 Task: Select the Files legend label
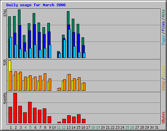pos(163,26)
